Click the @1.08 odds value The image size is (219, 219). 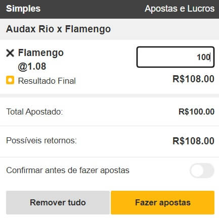click(x=32, y=67)
